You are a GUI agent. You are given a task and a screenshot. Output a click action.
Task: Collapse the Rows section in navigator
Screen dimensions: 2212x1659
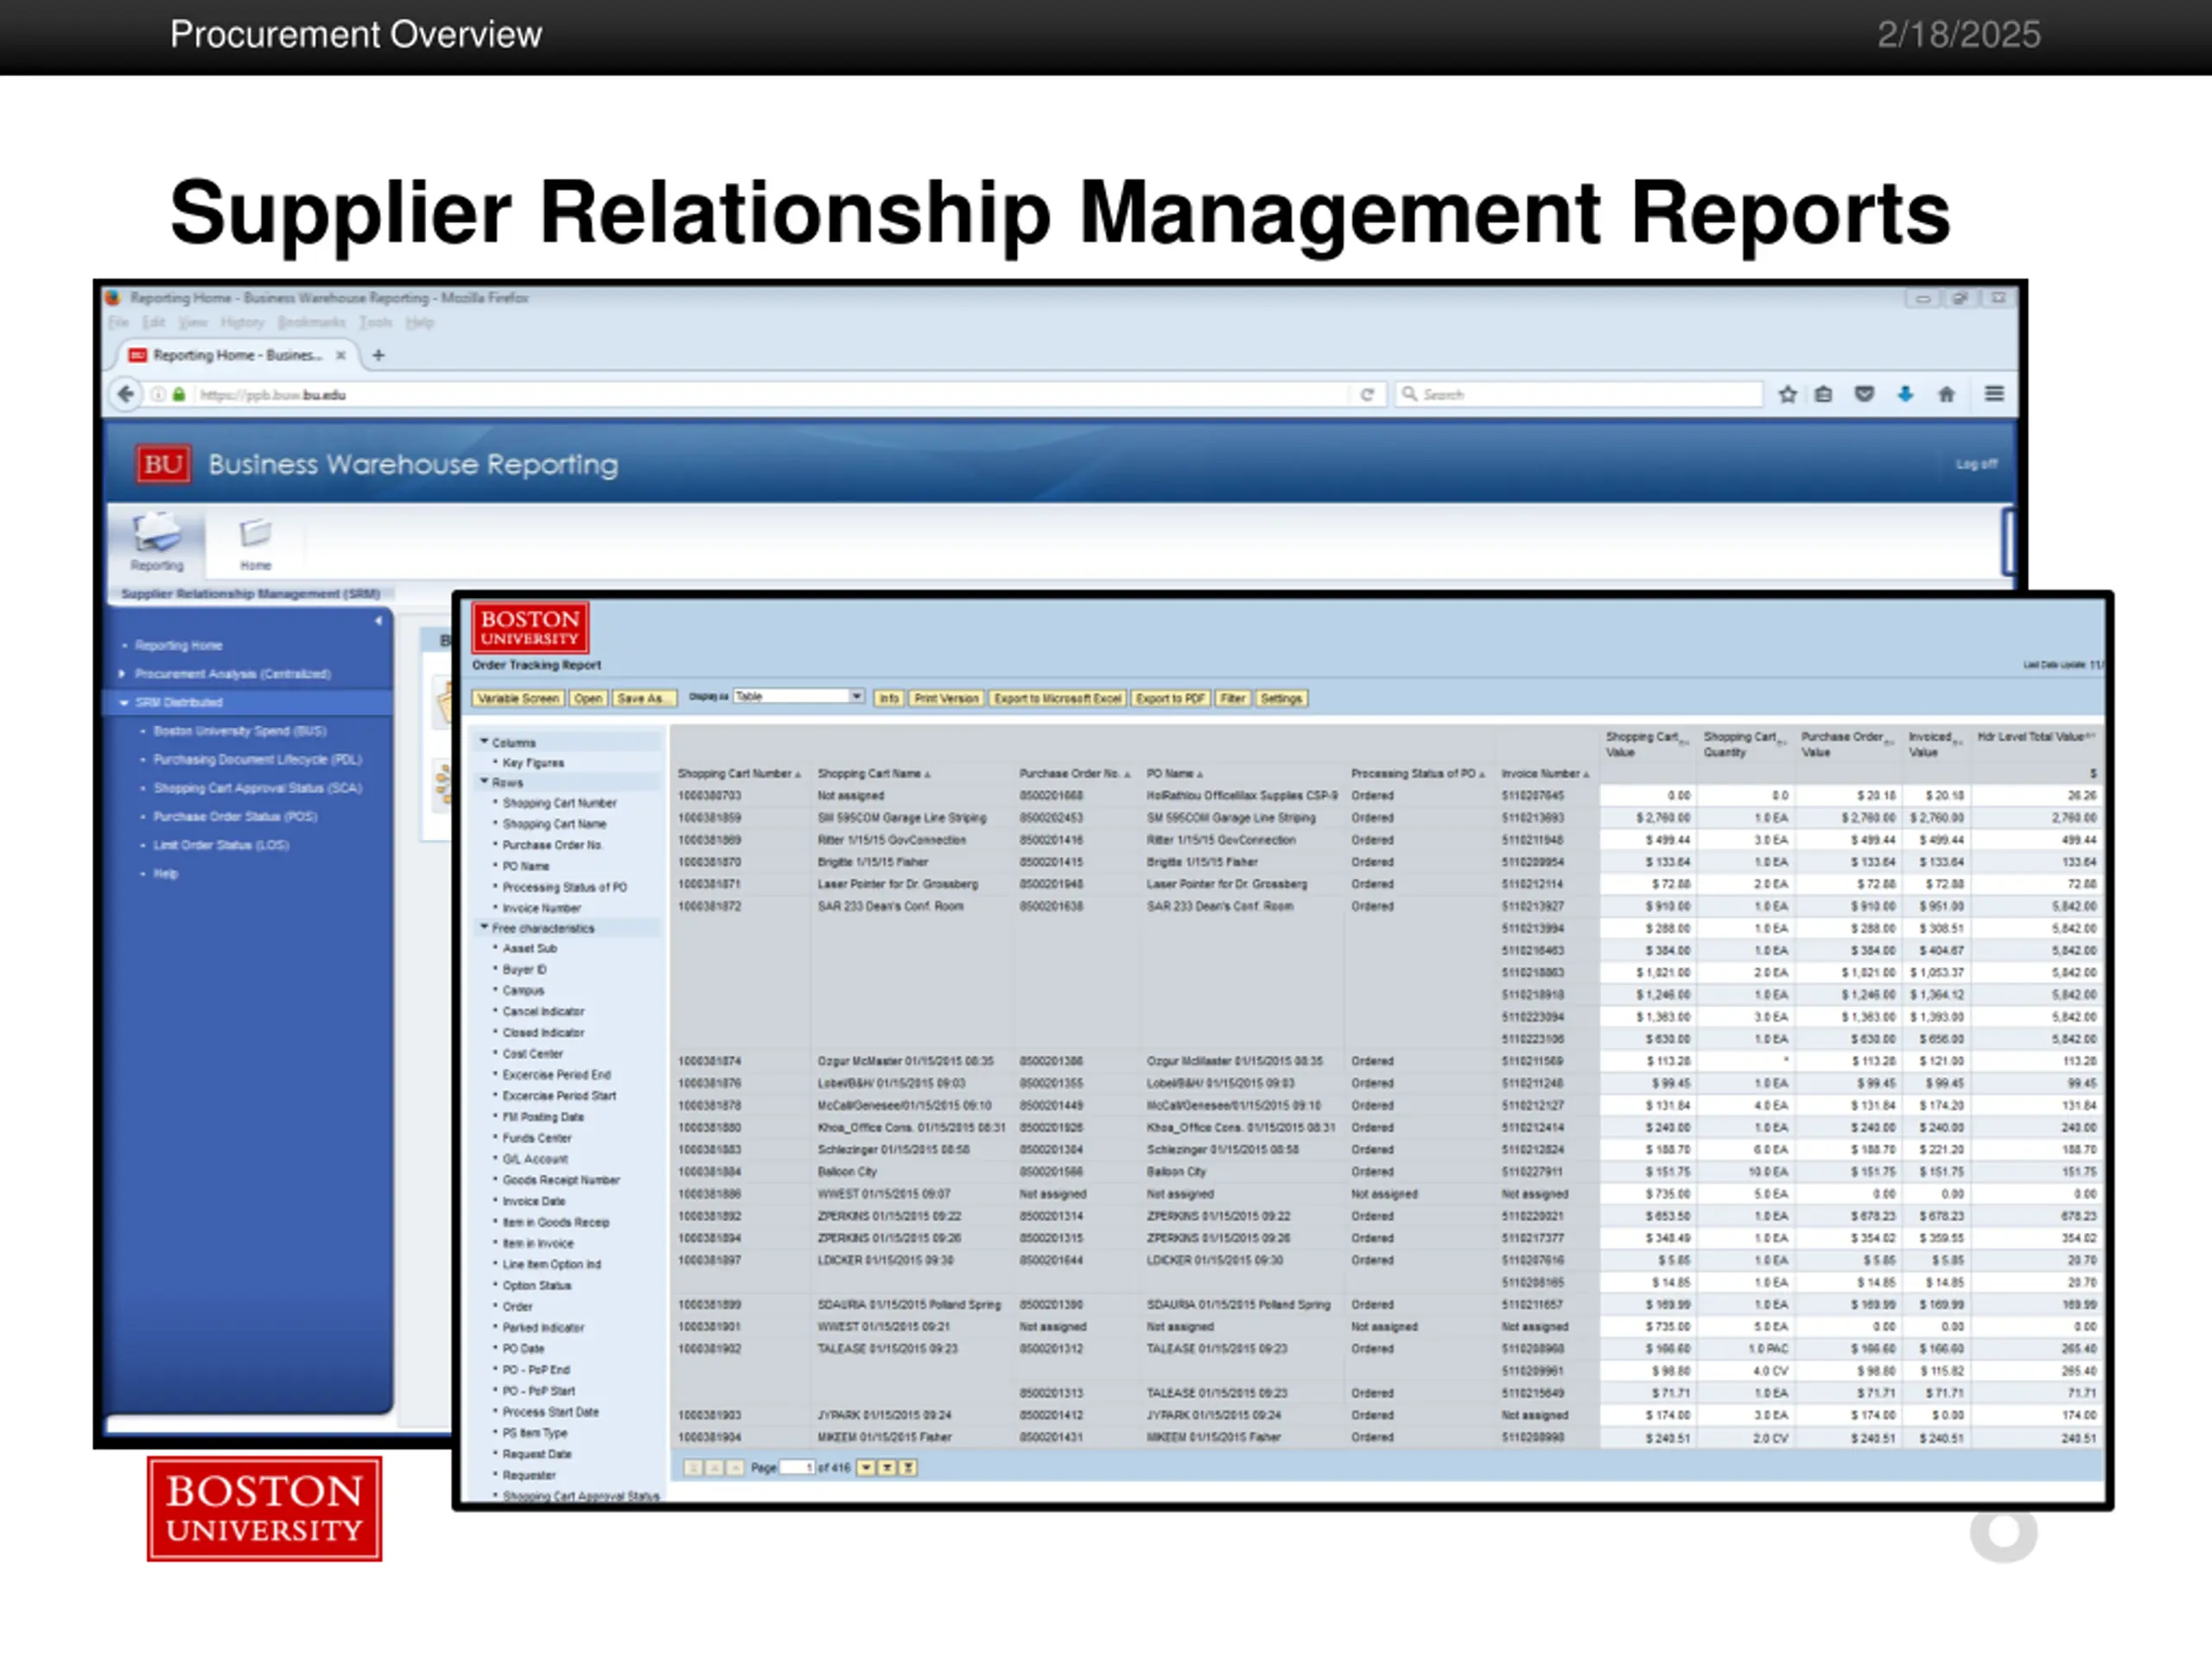click(x=484, y=782)
